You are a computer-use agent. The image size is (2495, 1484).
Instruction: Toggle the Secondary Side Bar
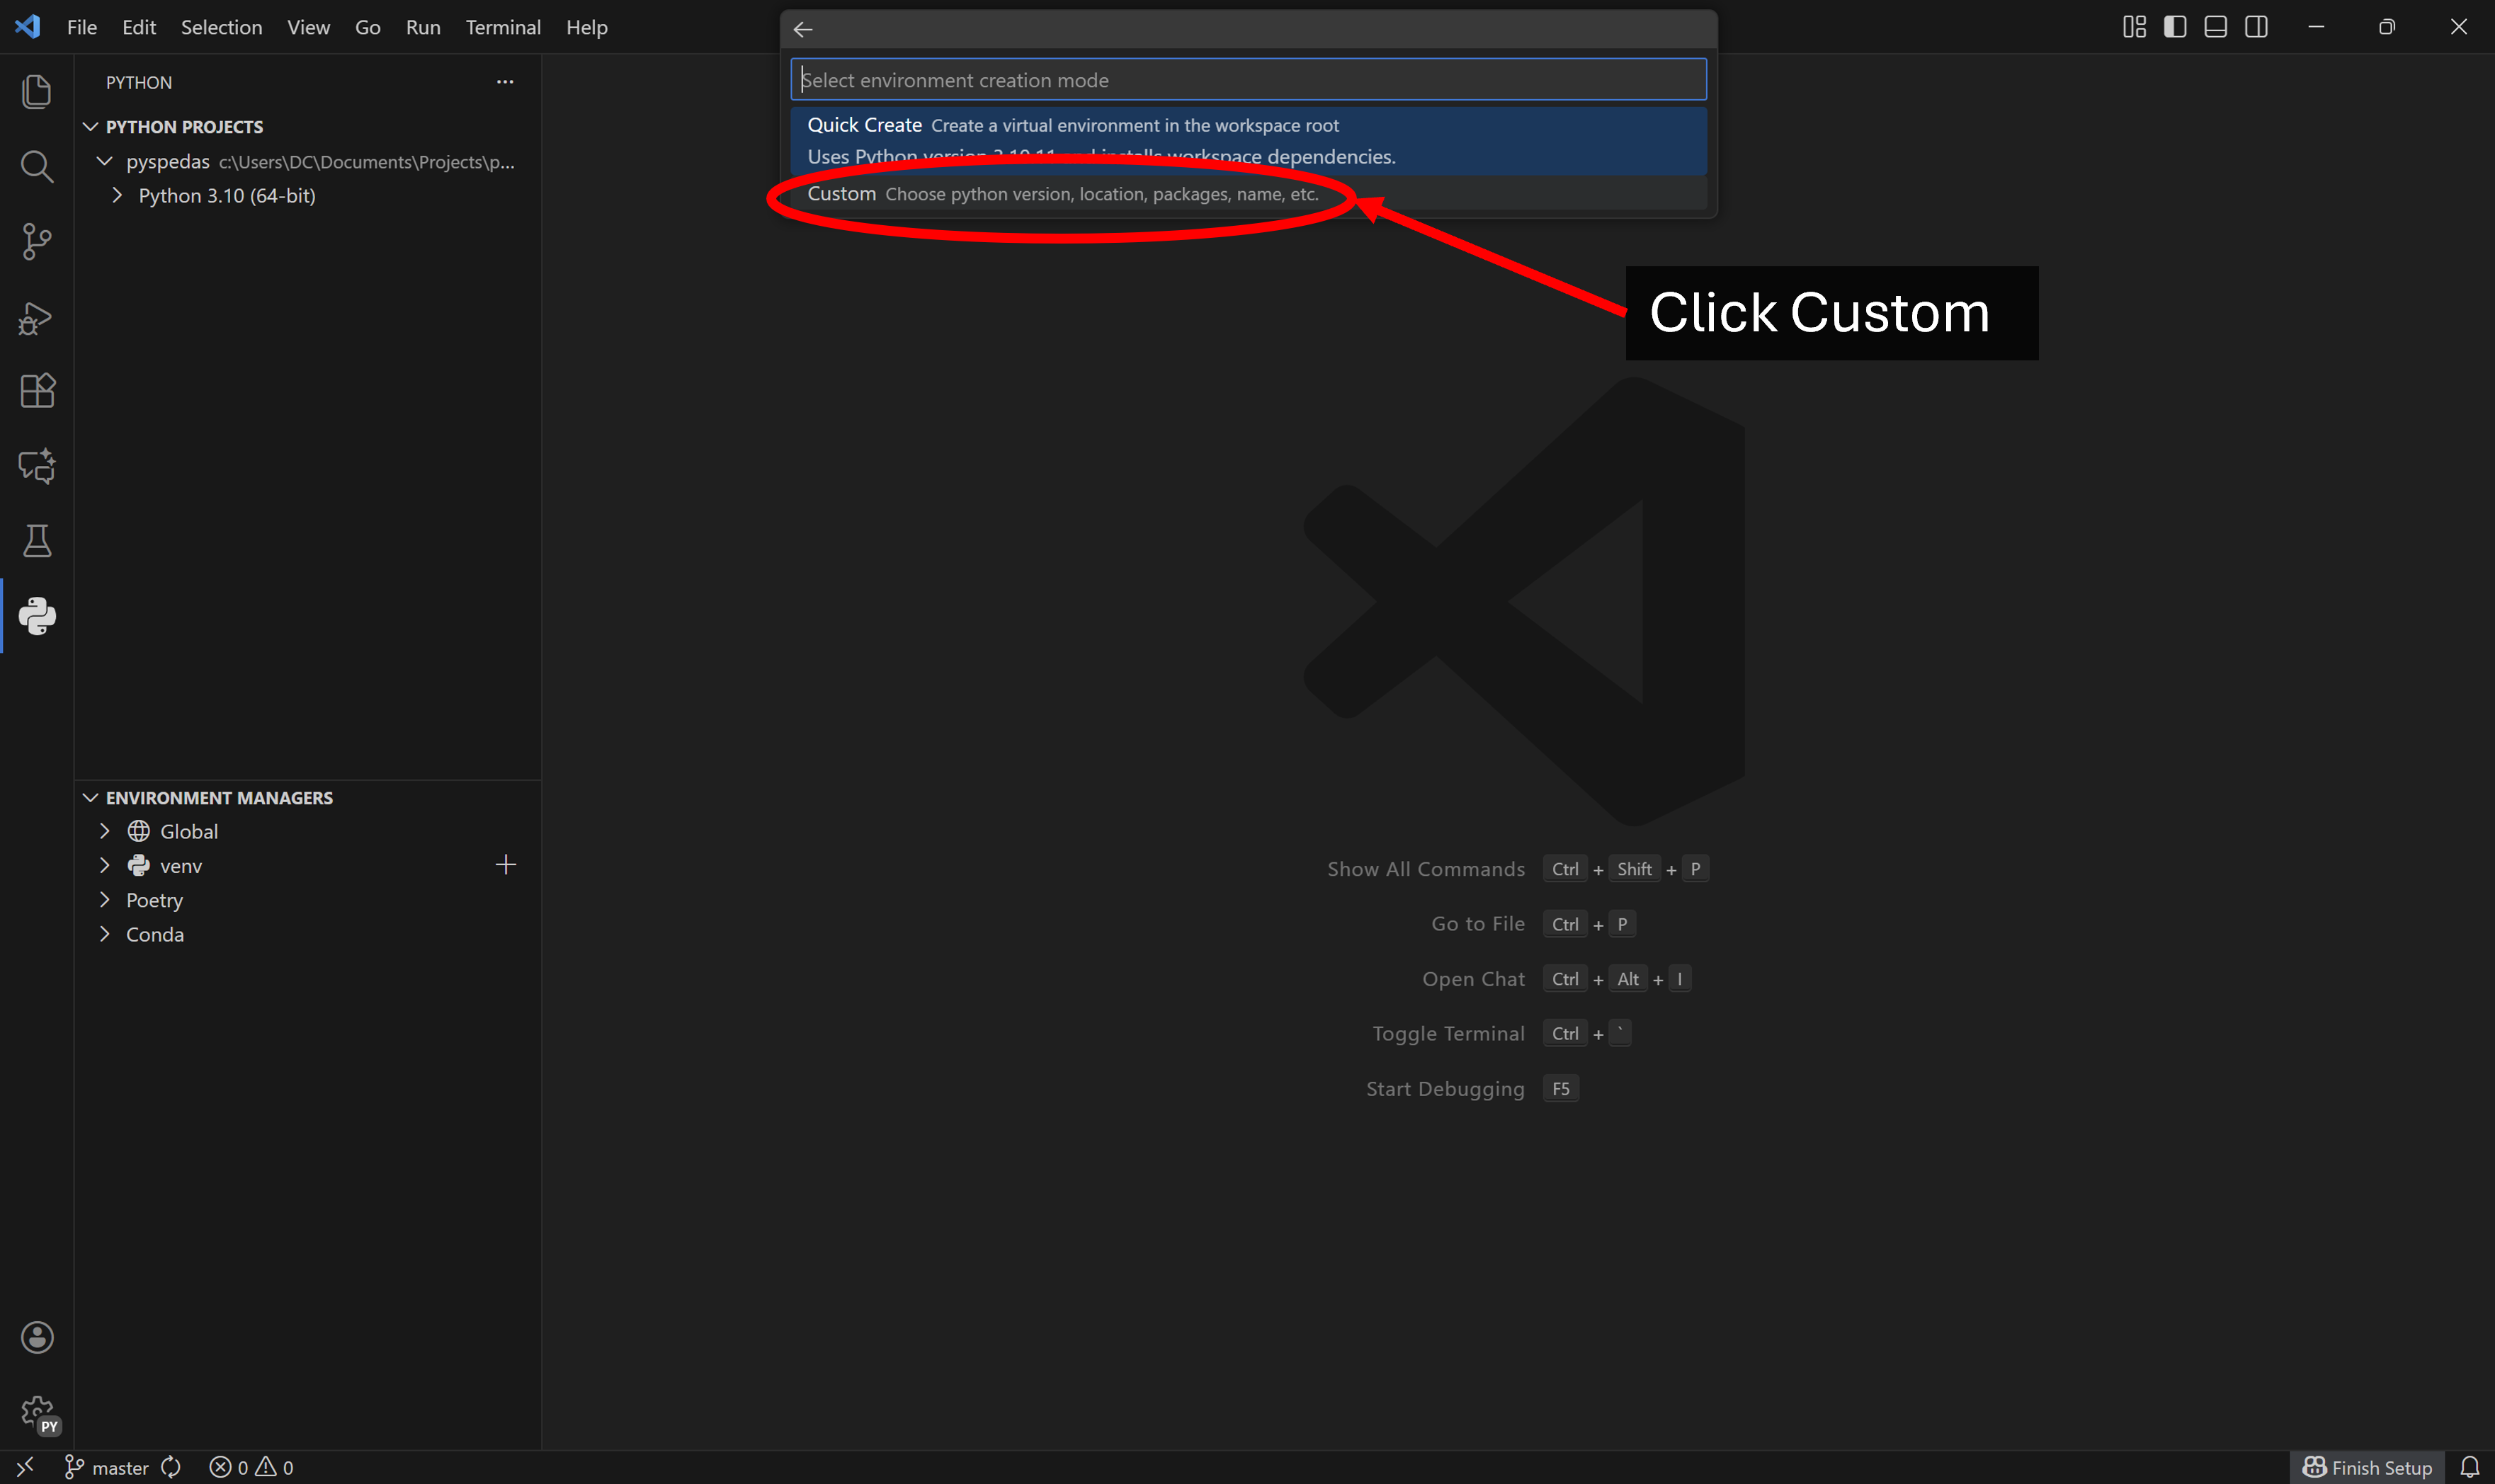pyautogui.click(x=2257, y=27)
